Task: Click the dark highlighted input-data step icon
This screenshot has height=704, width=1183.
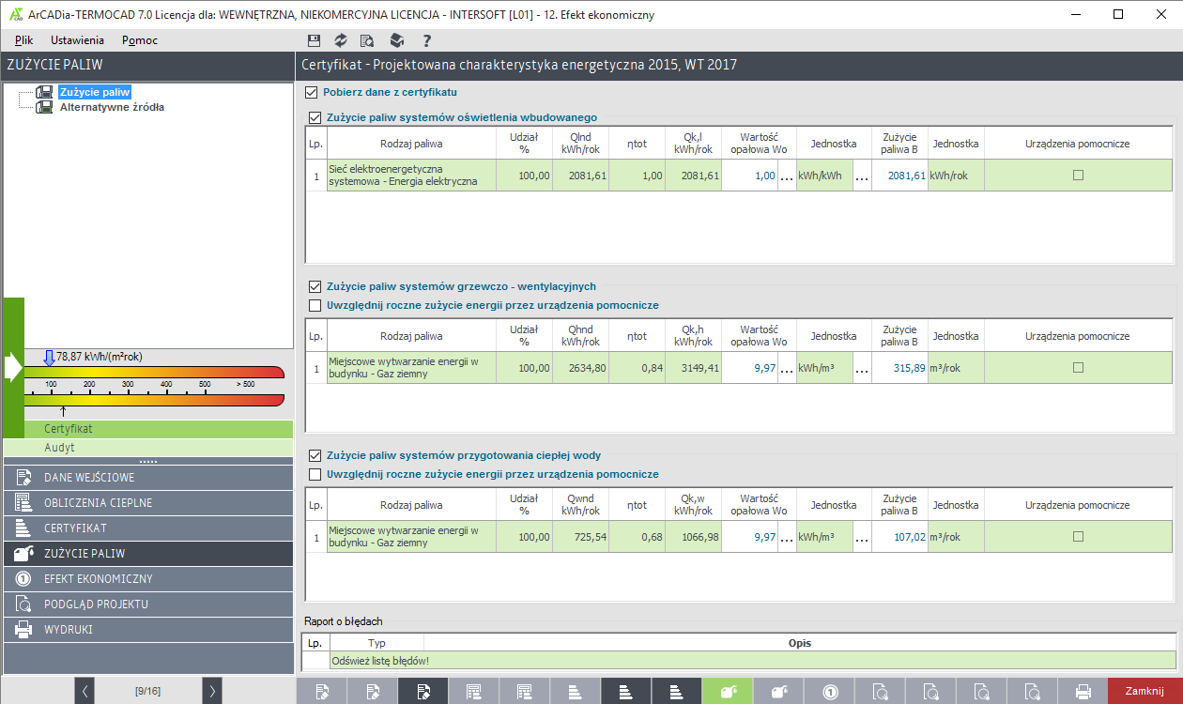Action: point(423,692)
